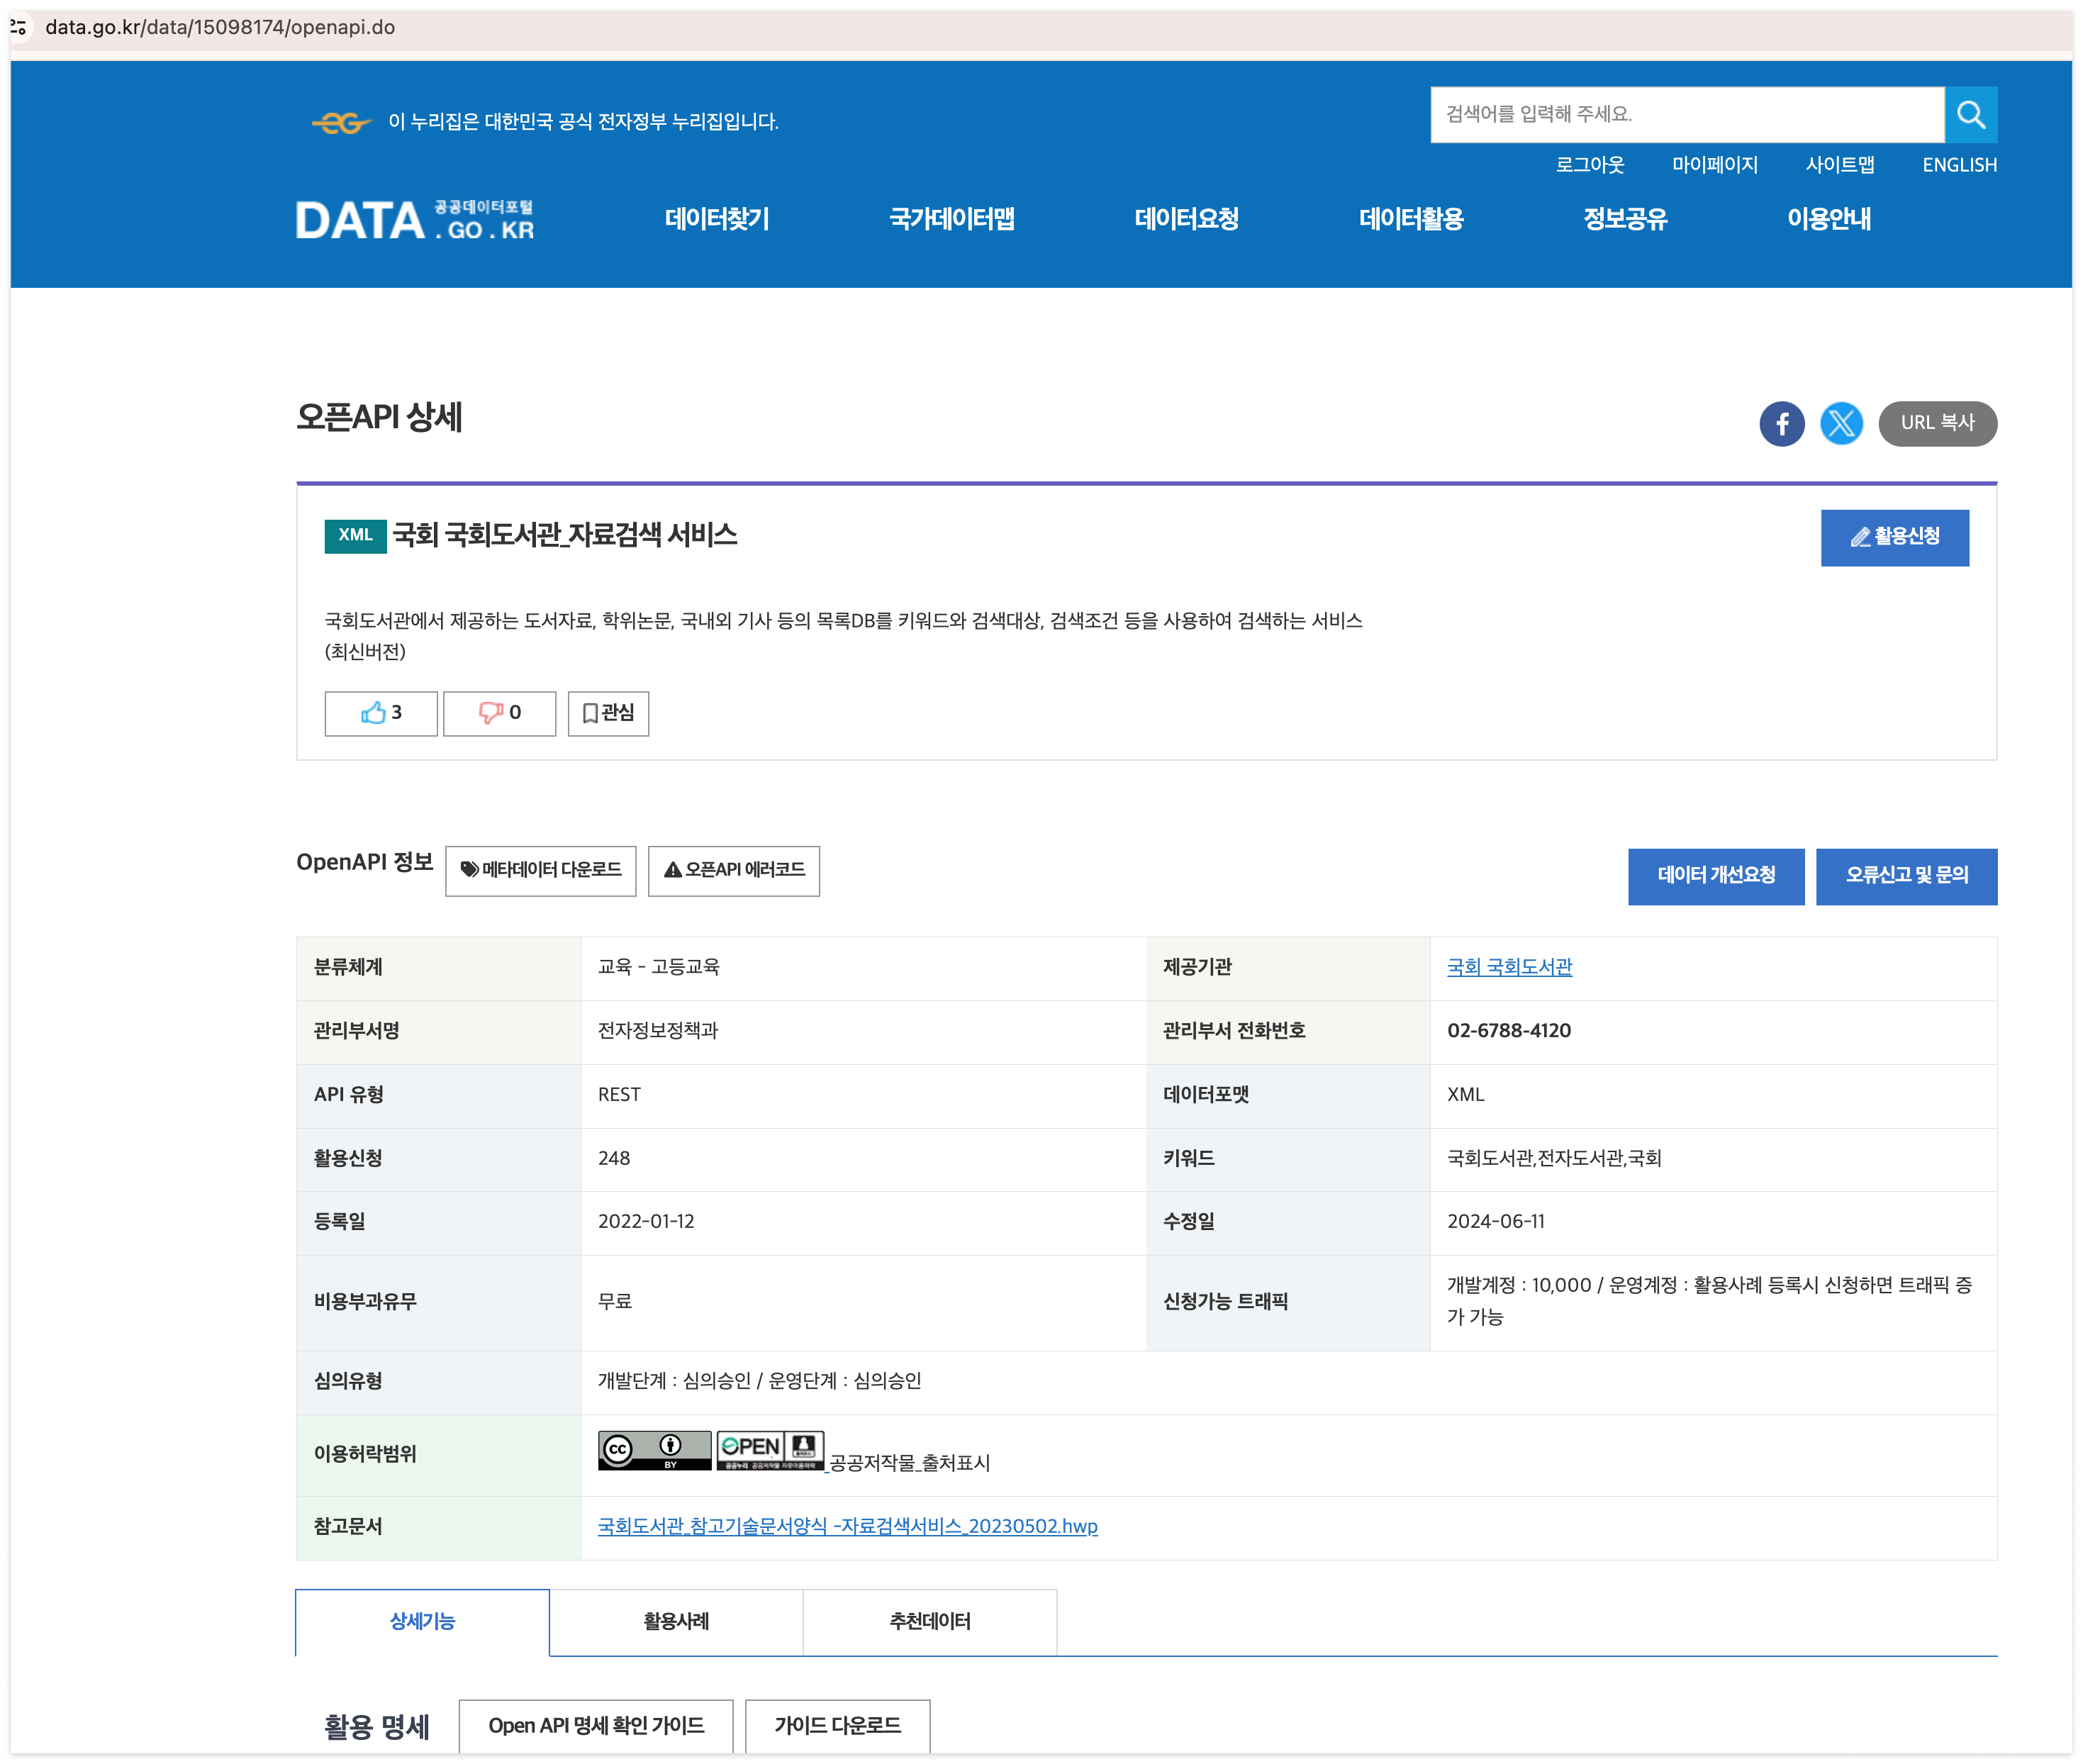Viewport: 2083px width, 1764px height.
Task: Log out via 로그아웃 link
Action: click(1589, 165)
